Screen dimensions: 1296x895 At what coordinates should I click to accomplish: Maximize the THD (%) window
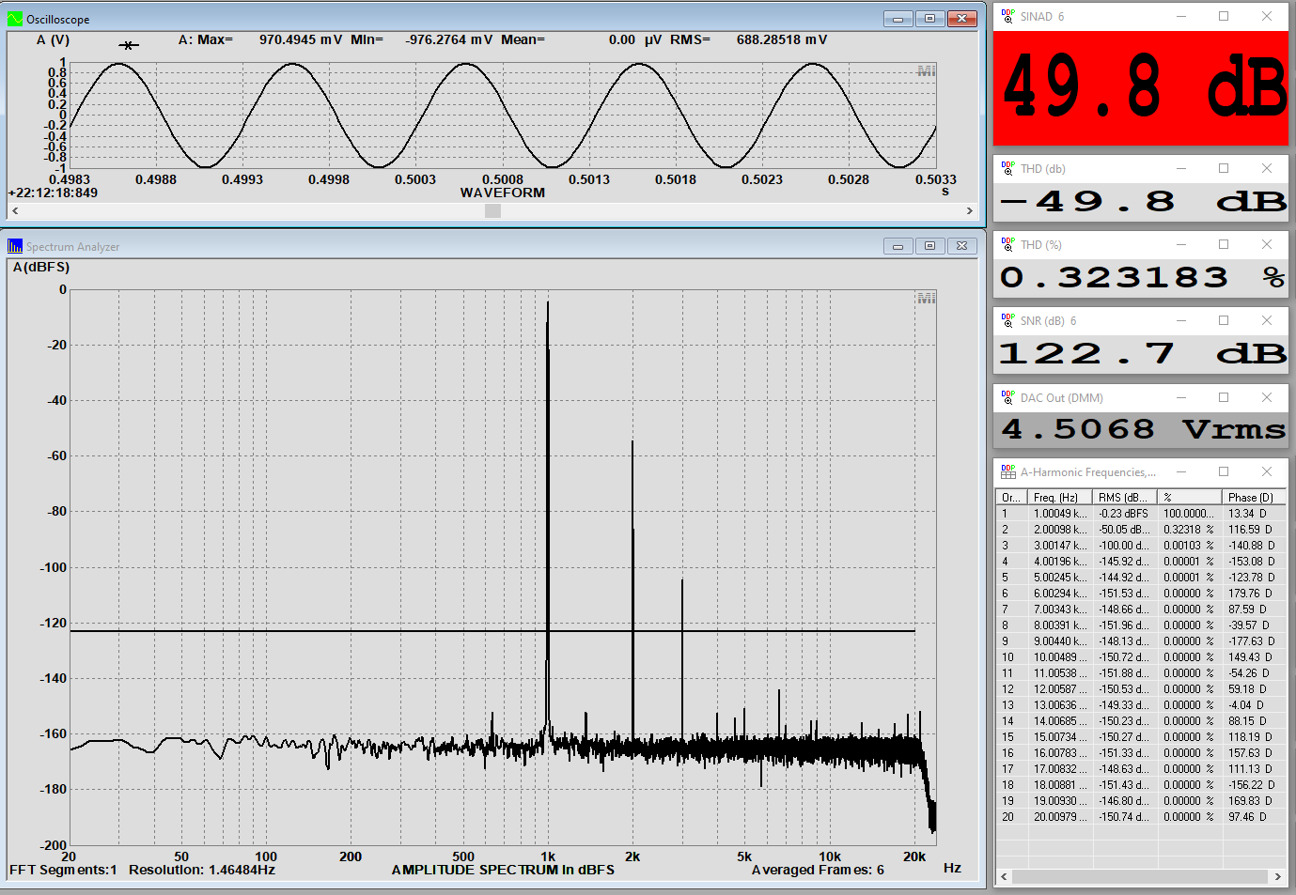[x=1224, y=244]
